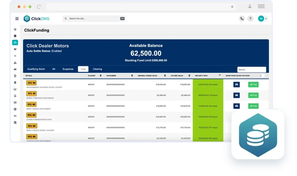Image resolution: width=297 pixels, height=176 pixels.
Task: Sort by VIN Number column arrows
Action: tap(132, 76)
